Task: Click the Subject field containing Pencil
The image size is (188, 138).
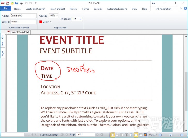Action: [x=23, y=22]
